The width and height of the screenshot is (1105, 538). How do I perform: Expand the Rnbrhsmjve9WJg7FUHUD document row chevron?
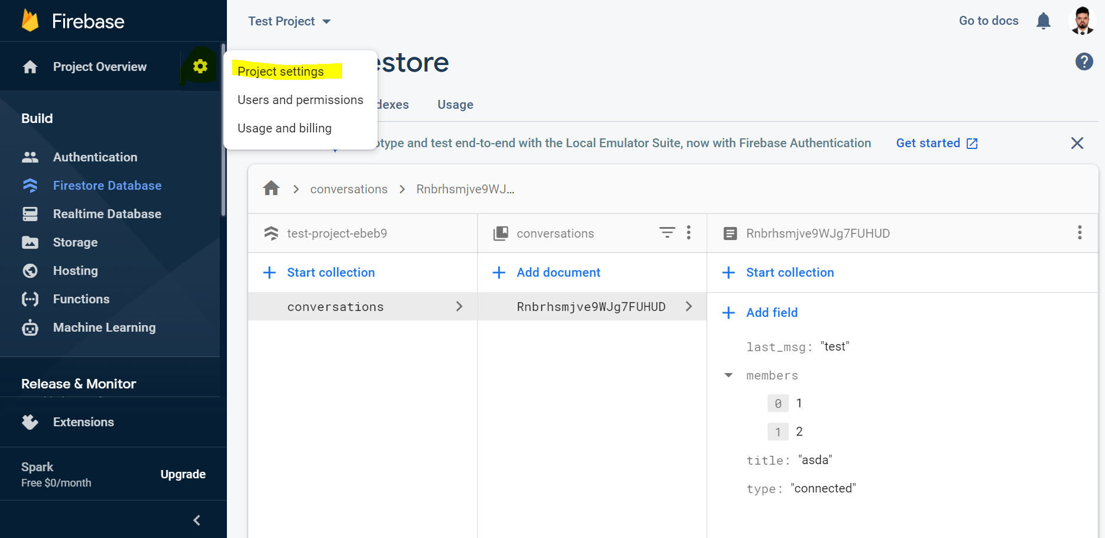click(688, 306)
